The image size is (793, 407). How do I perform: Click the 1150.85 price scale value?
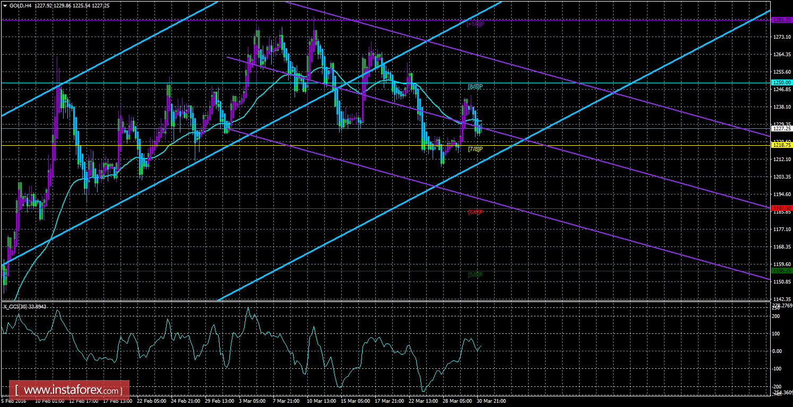click(783, 282)
